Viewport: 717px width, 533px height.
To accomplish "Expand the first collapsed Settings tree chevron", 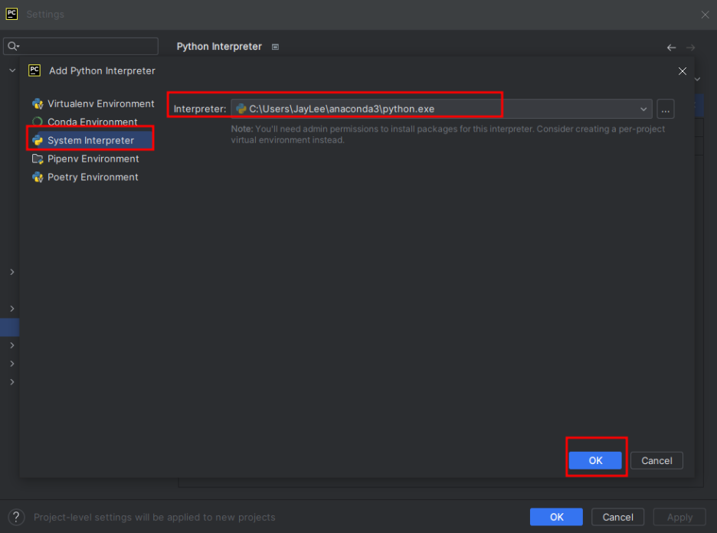I will point(12,272).
